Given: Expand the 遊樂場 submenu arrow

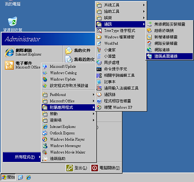Looking at the screenshot, I should pos(93,120).
